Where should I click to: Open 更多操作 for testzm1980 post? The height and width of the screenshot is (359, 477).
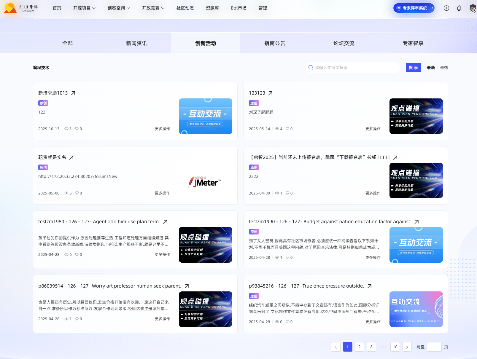[x=162, y=254]
